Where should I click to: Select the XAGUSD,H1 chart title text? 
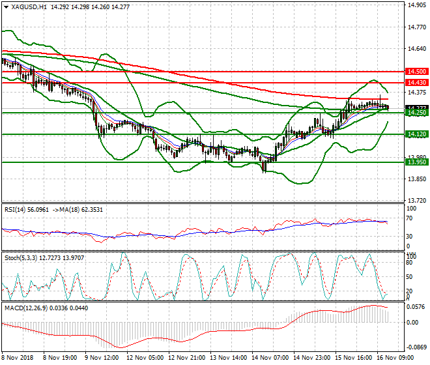click(x=29, y=7)
